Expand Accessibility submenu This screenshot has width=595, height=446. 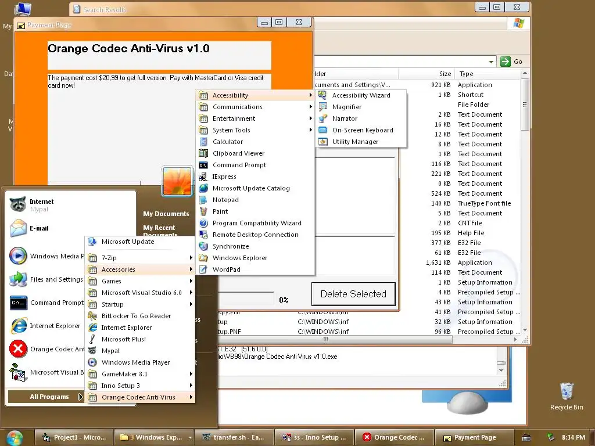(x=256, y=95)
